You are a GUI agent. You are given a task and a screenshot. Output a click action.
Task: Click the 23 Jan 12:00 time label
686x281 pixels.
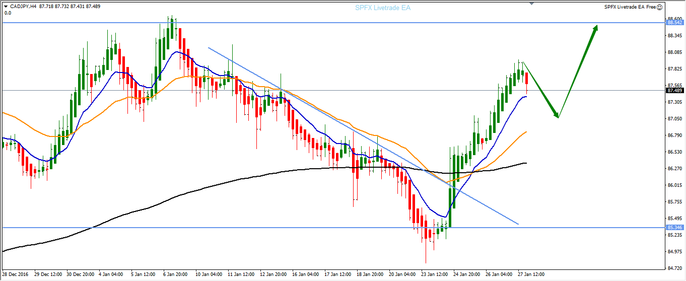click(x=435, y=274)
